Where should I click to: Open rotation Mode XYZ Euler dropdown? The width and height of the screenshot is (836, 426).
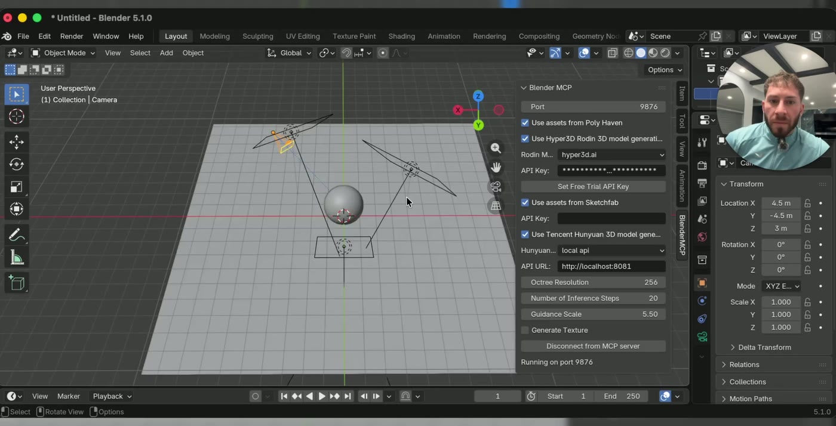pyautogui.click(x=781, y=286)
